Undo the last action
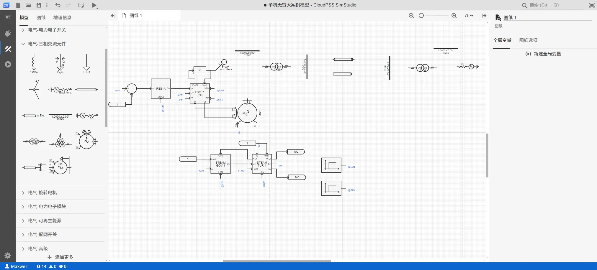The image size is (597, 270). 58,5
